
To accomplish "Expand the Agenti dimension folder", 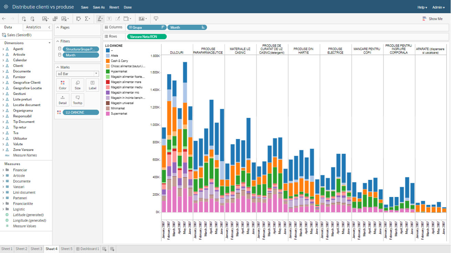I will (x=3, y=49).
